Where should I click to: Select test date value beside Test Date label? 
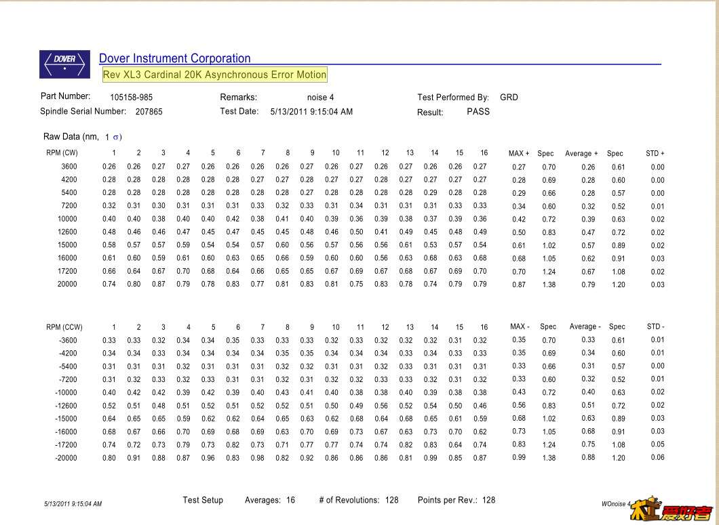click(311, 111)
